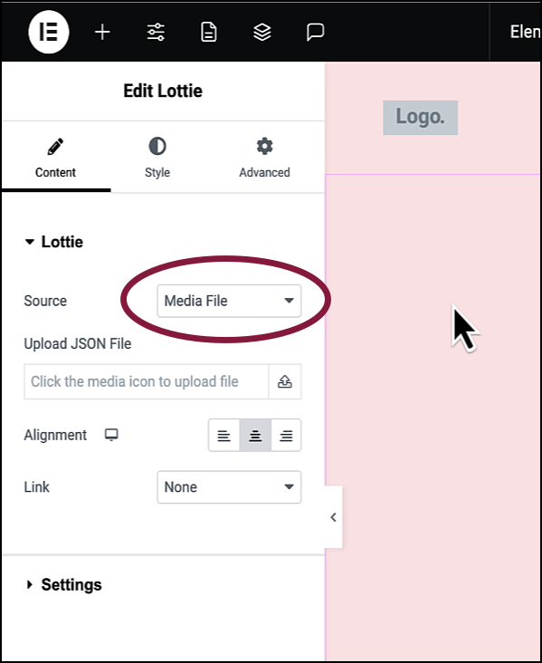Set alignment to right
The width and height of the screenshot is (542, 663).
click(286, 435)
